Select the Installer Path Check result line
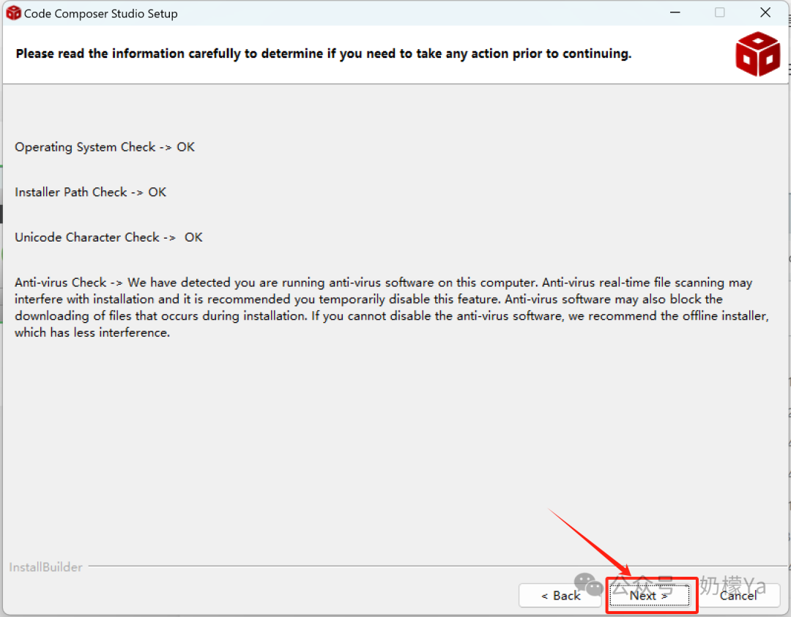 [x=90, y=192]
